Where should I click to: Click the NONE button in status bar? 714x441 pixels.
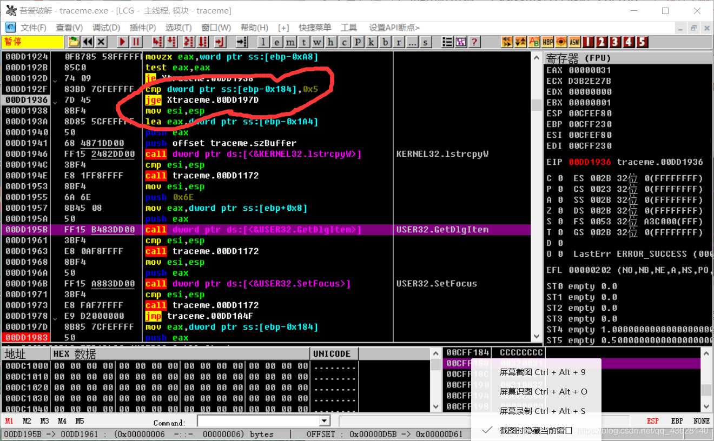click(x=702, y=421)
